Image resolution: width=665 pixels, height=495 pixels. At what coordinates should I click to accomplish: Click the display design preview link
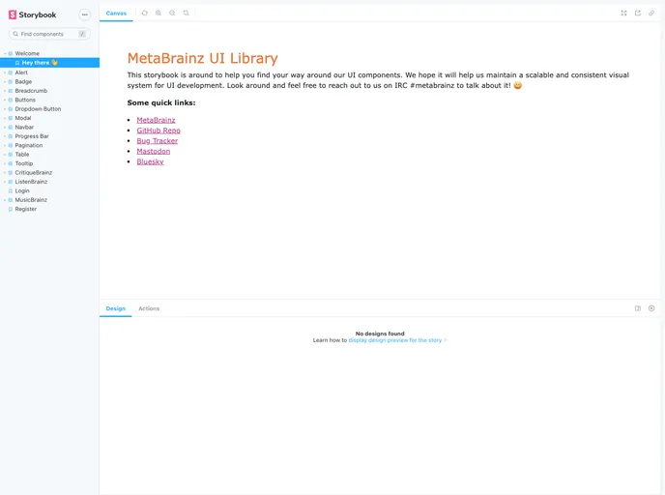(x=397, y=340)
